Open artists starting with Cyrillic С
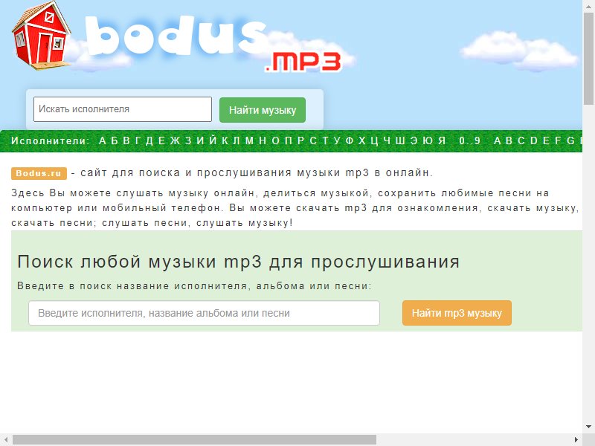This screenshot has width=595, height=446. 313,140
